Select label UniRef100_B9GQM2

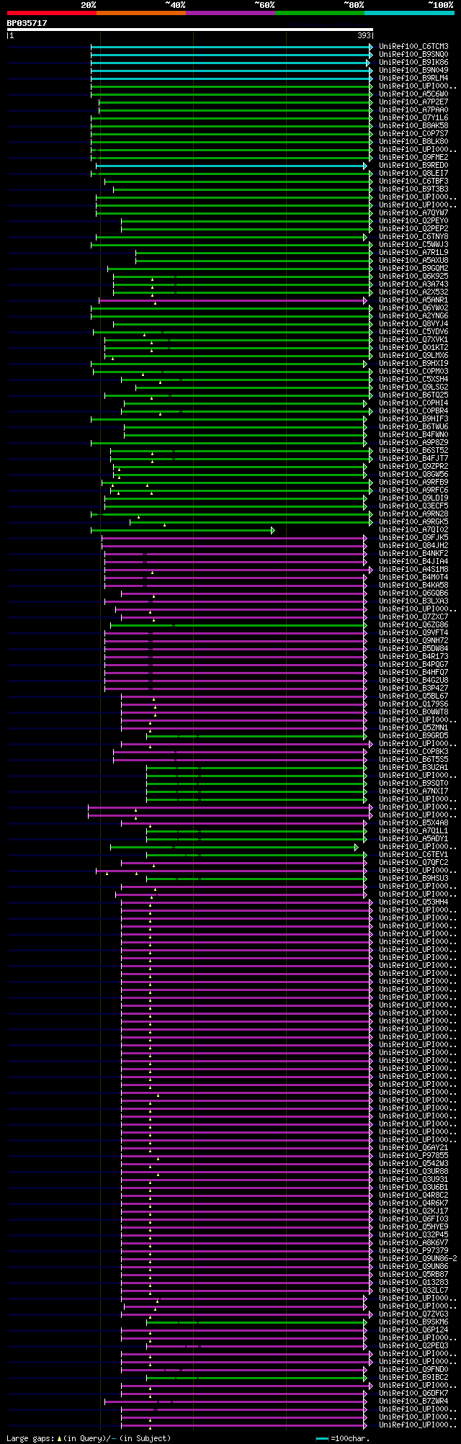pos(413,268)
